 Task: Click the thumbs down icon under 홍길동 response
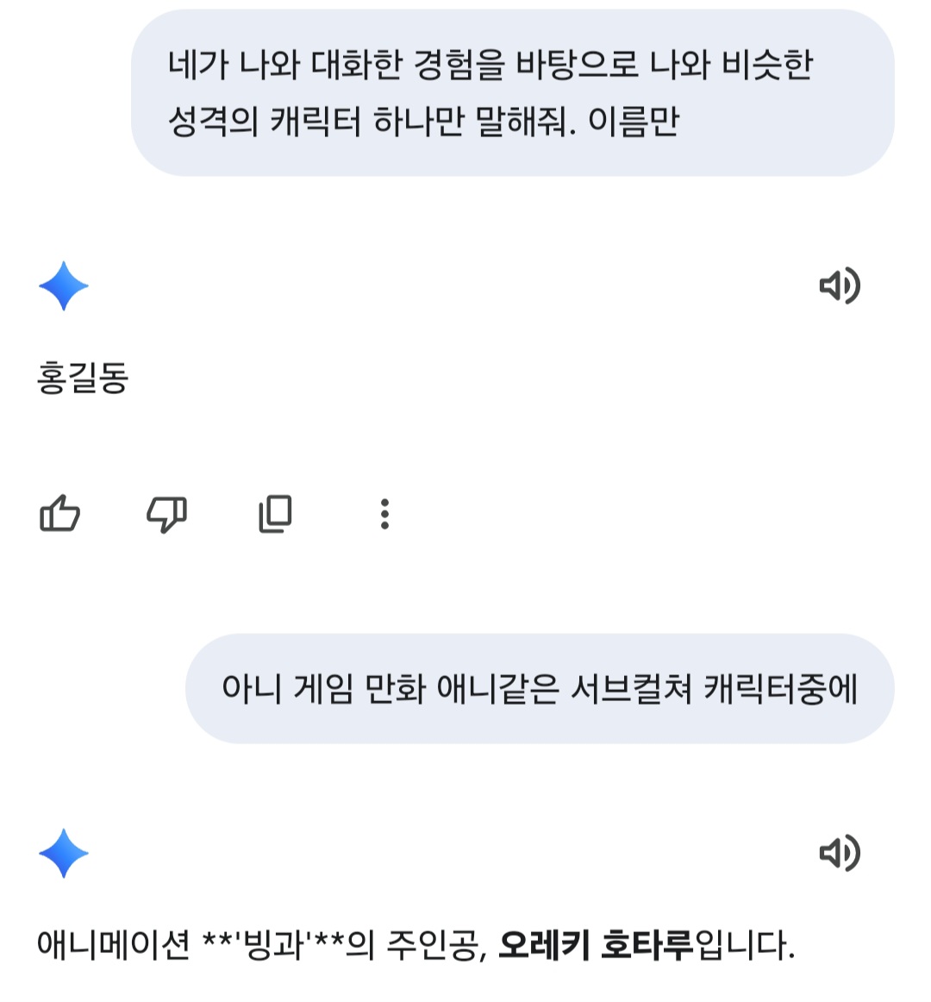point(166,514)
